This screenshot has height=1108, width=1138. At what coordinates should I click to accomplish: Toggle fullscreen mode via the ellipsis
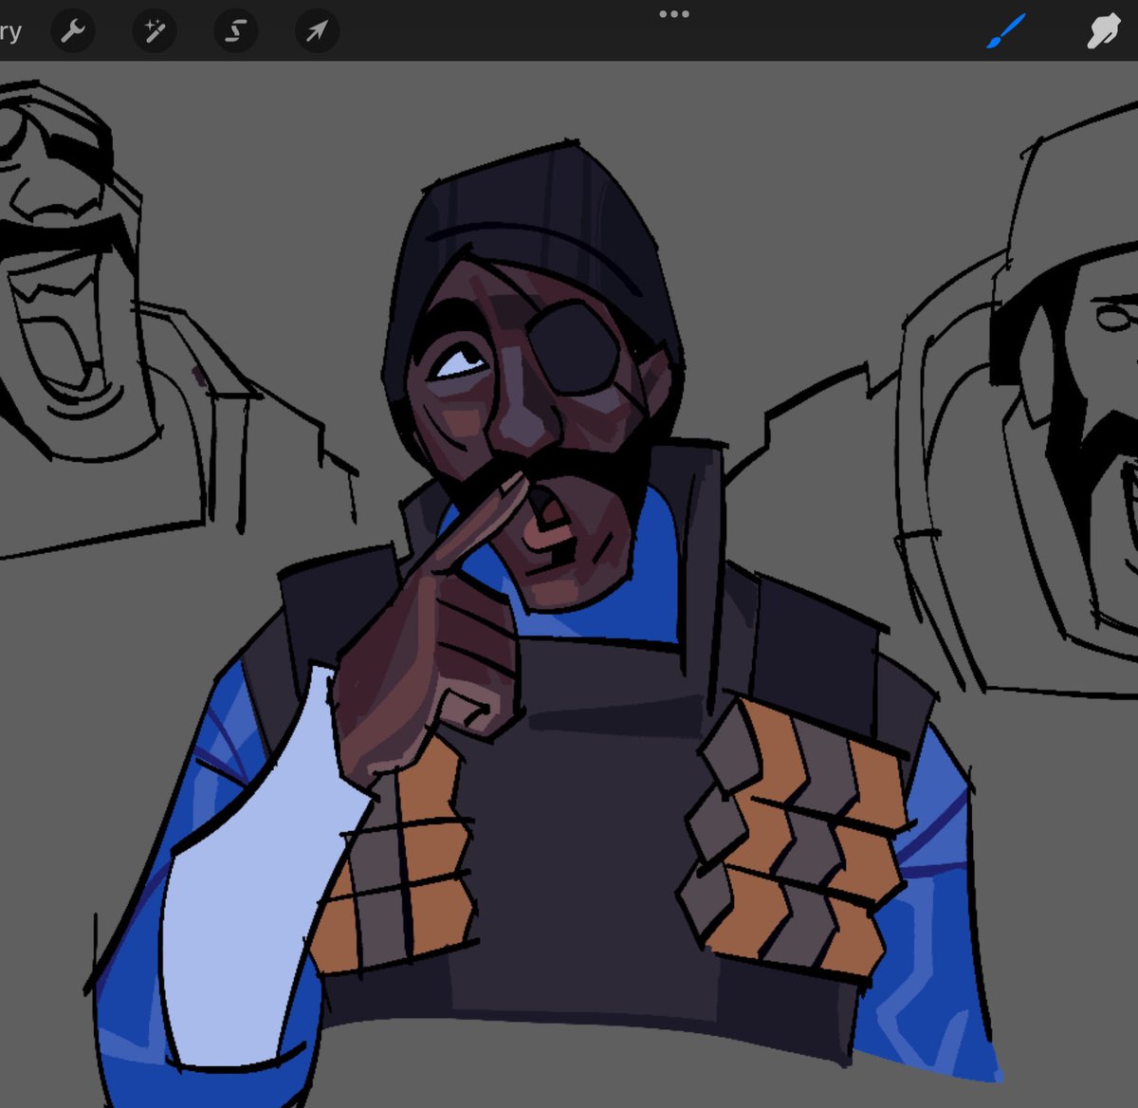coord(673,13)
